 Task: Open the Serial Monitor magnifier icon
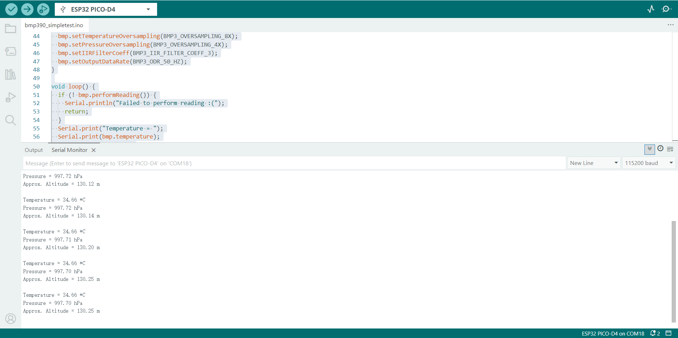[666, 9]
